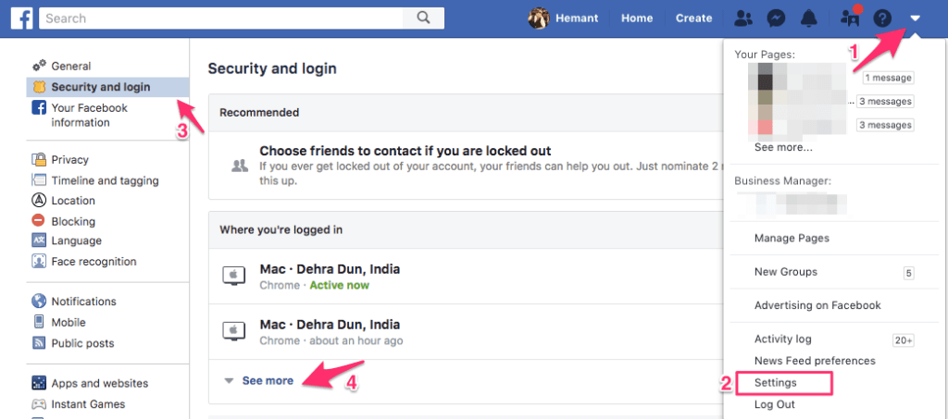Open Your Facebook information in sidebar
Image resolution: width=948 pixels, height=419 pixels.
click(90, 116)
